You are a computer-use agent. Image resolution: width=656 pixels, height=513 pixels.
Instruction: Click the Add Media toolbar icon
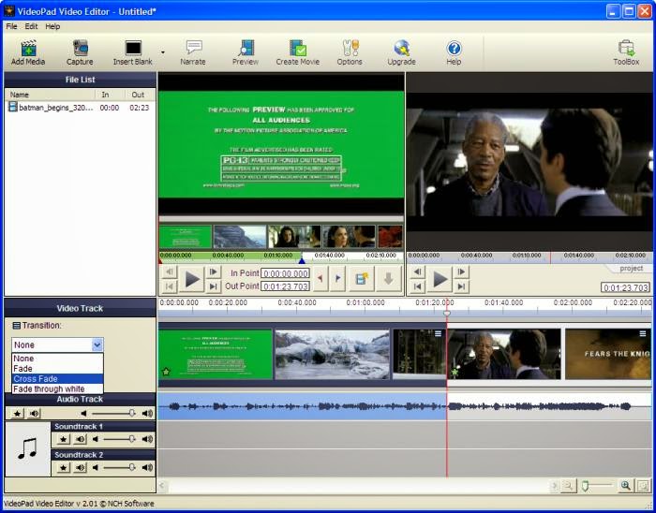pyautogui.click(x=28, y=52)
